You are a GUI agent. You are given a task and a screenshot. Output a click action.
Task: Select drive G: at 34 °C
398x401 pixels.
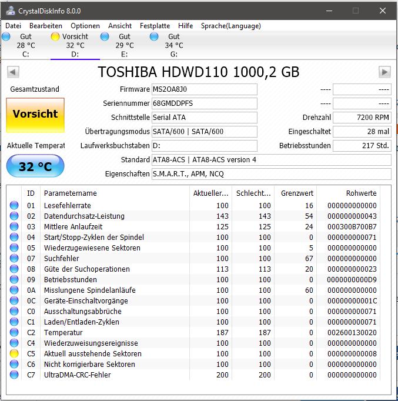tap(173, 45)
